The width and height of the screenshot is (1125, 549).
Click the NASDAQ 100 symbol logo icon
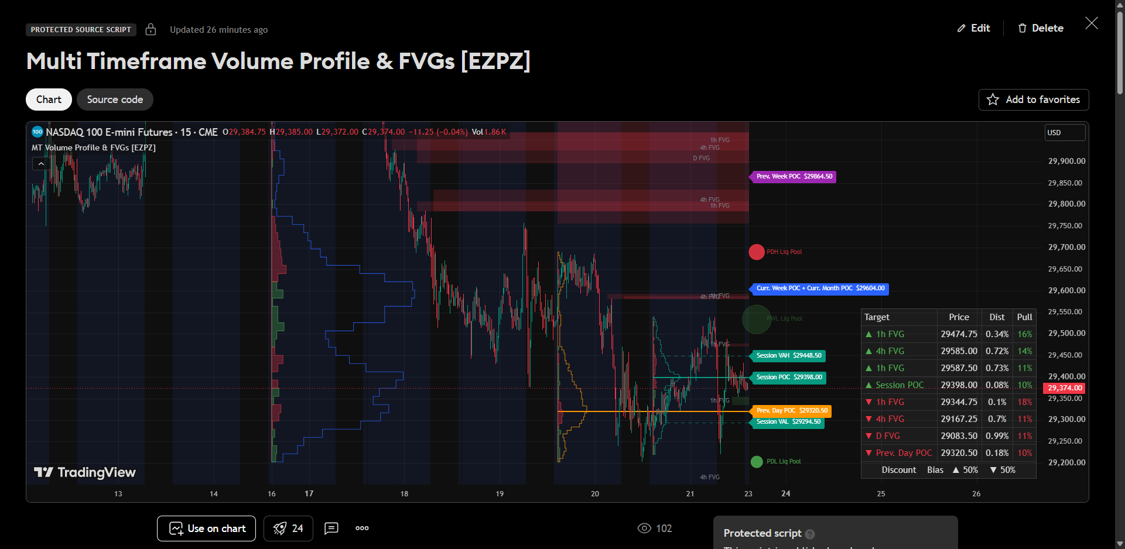point(37,132)
